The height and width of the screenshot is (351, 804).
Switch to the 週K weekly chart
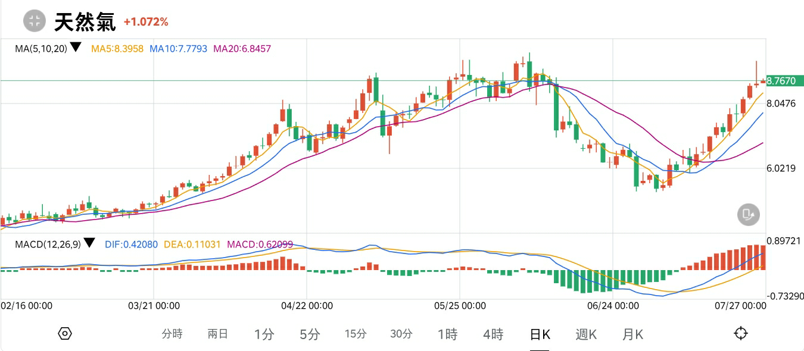click(x=586, y=334)
